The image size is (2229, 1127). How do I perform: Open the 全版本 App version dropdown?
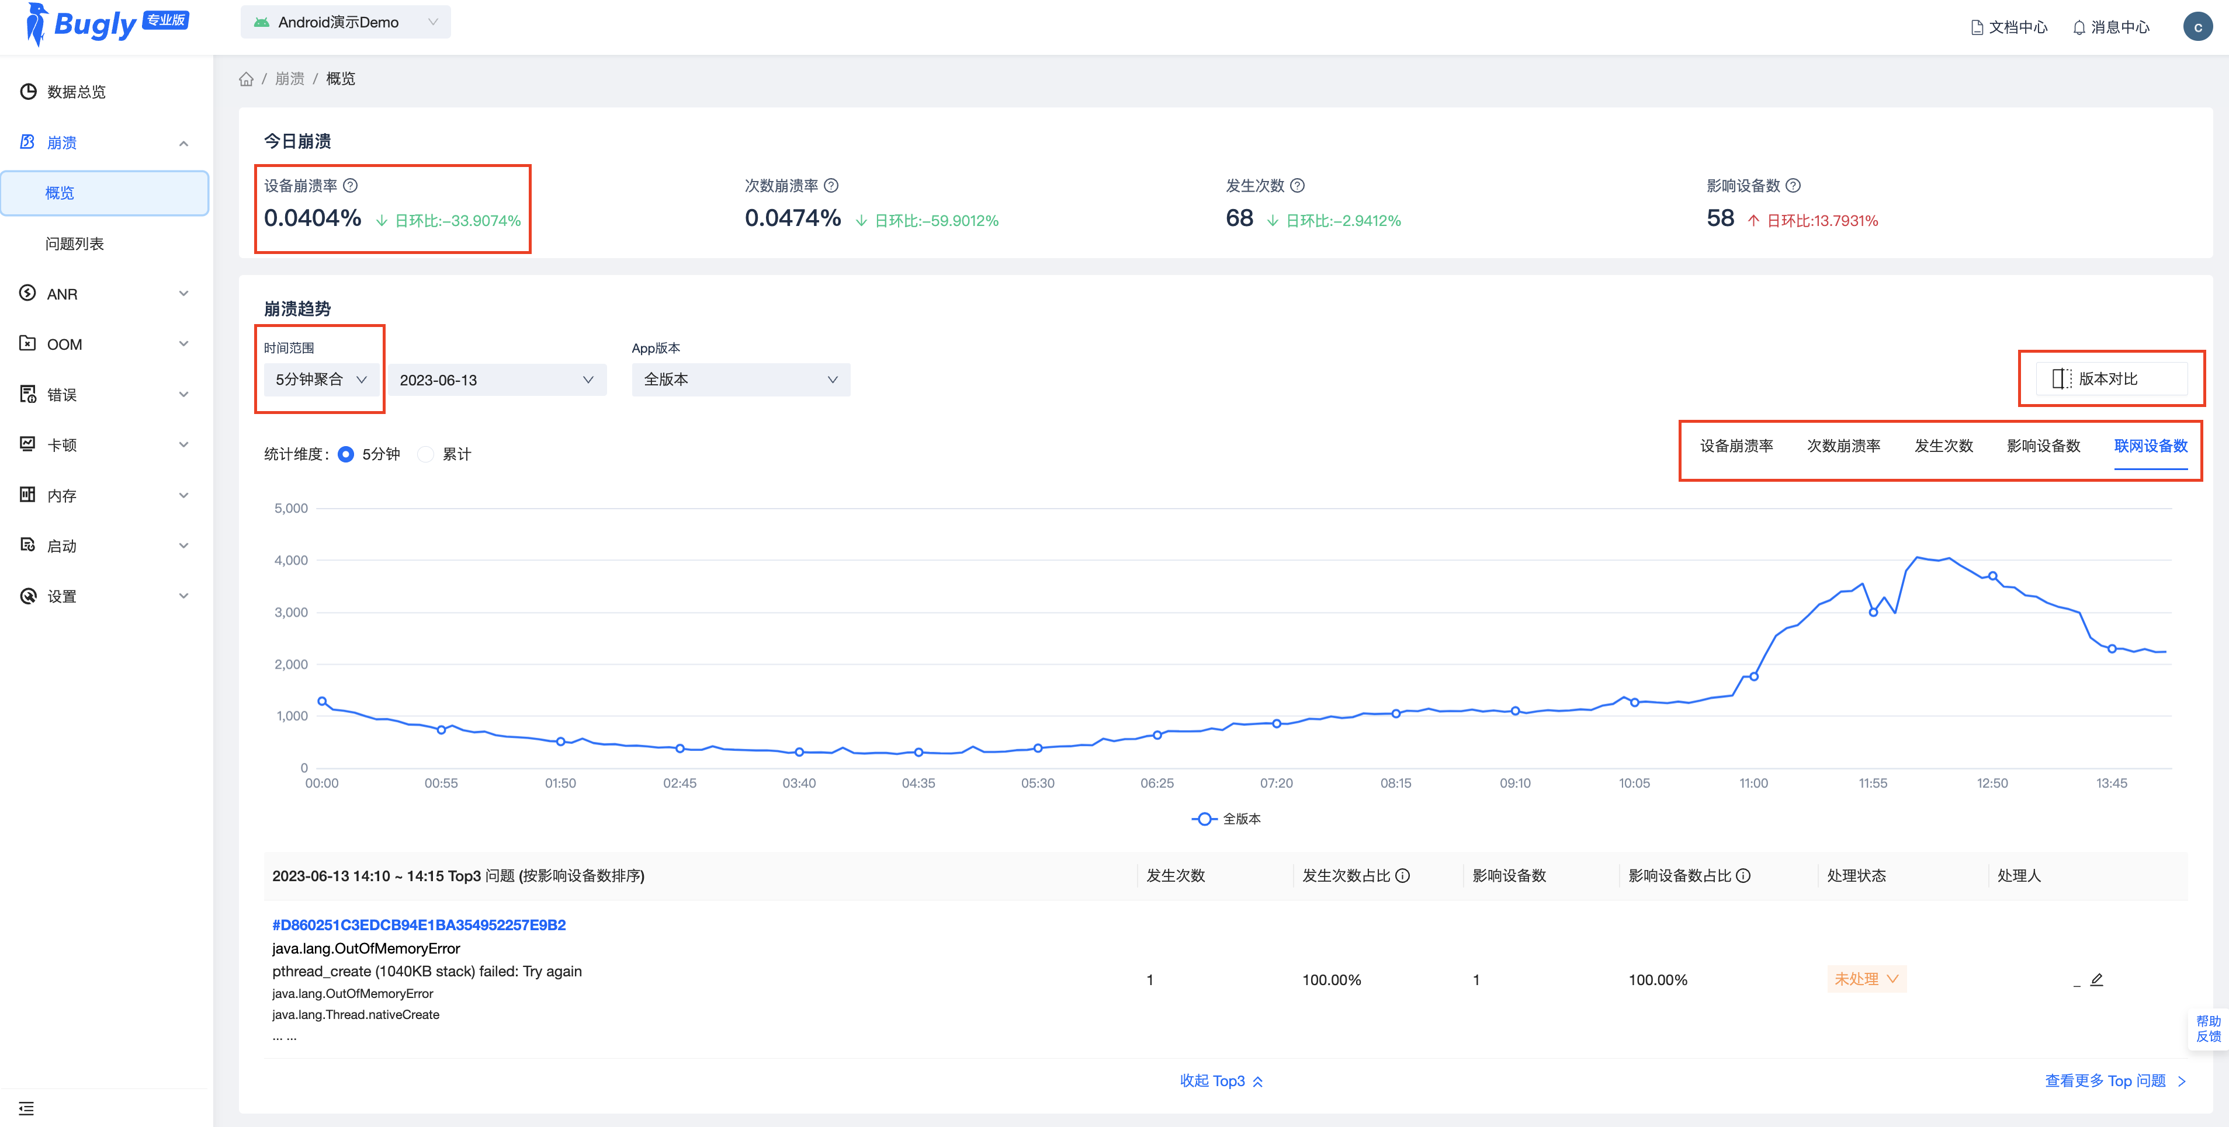pyautogui.click(x=741, y=380)
